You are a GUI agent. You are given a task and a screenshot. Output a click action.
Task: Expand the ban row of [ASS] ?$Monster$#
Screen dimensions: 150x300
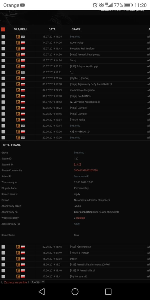75,247
